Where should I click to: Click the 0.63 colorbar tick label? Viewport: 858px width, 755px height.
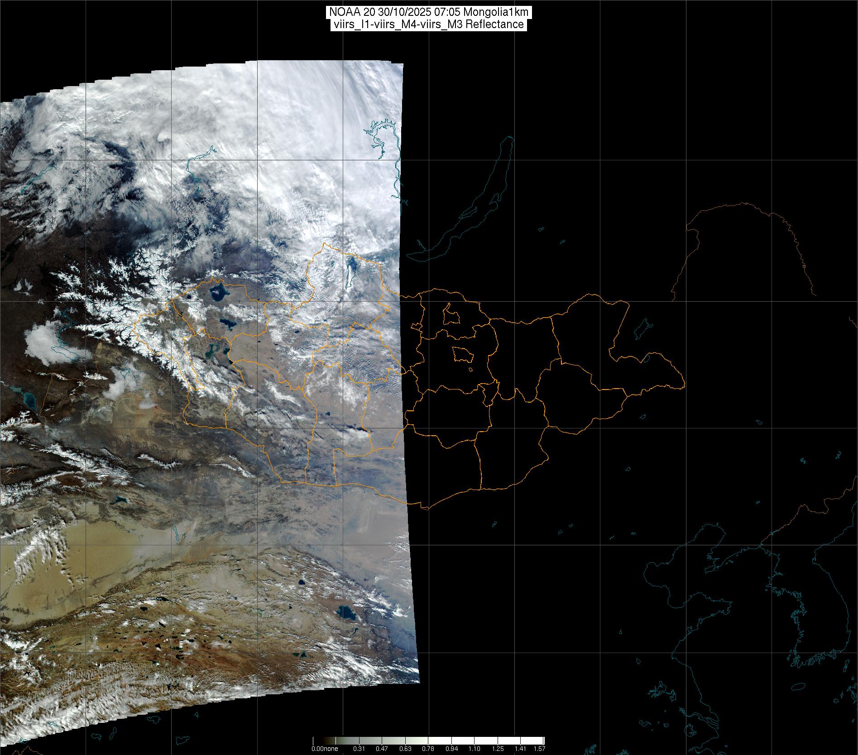405,749
